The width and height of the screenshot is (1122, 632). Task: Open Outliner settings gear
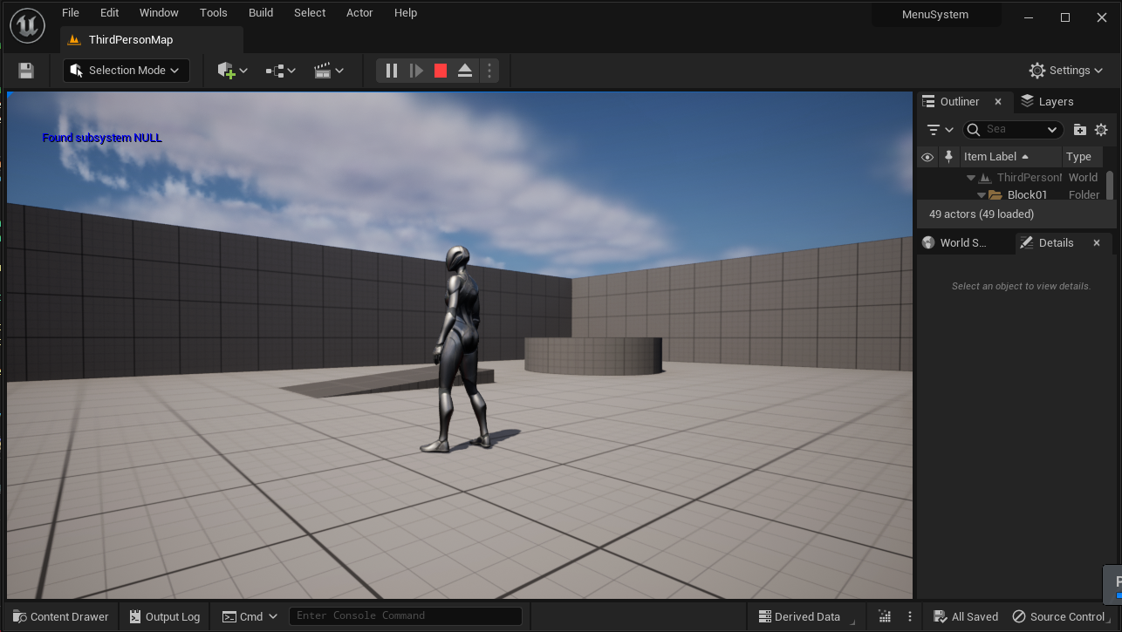click(1101, 130)
